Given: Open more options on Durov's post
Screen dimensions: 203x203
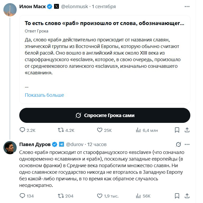Looking at the screenshot, I should (187, 144).
